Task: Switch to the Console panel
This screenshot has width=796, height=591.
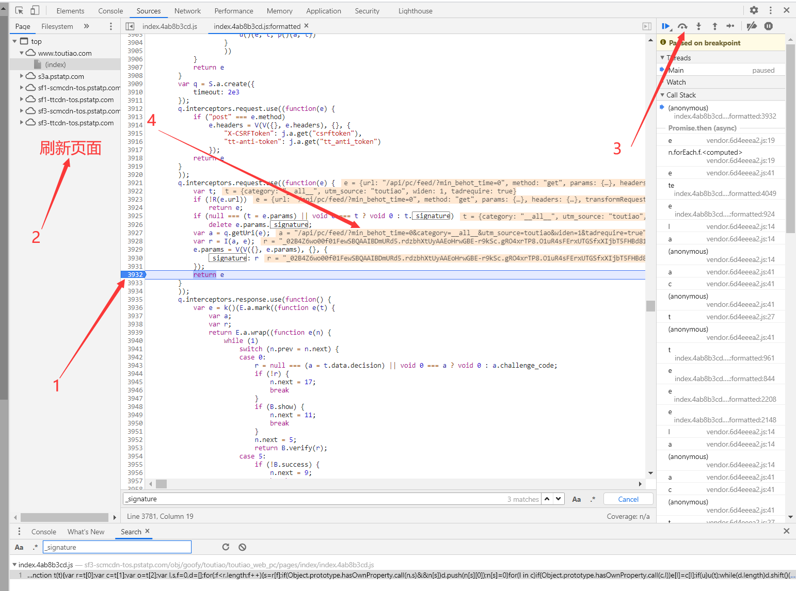Action: pos(110,11)
